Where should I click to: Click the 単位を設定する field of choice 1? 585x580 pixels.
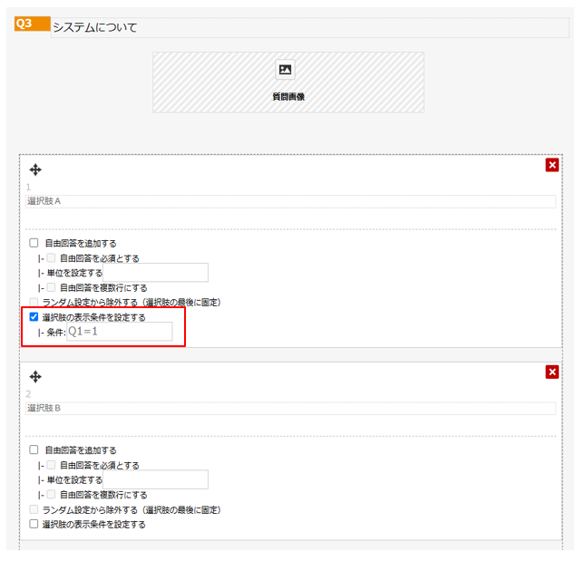point(156,273)
